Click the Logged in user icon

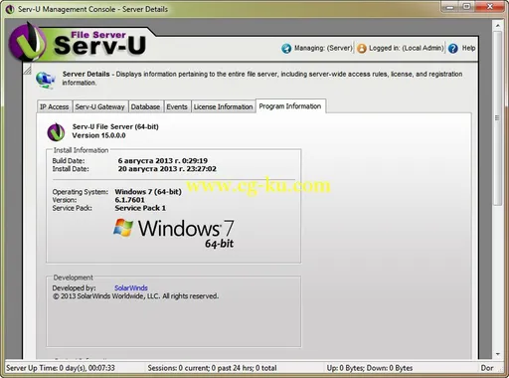(362, 49)
